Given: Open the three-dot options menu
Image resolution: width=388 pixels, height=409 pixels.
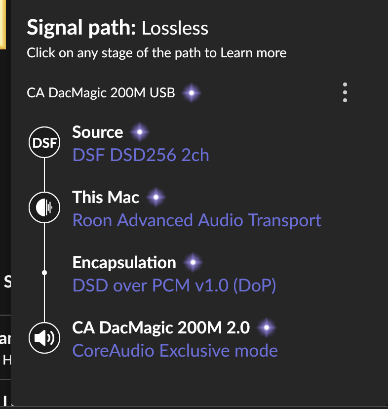Looking at the screenshot, I should [345, 92].
